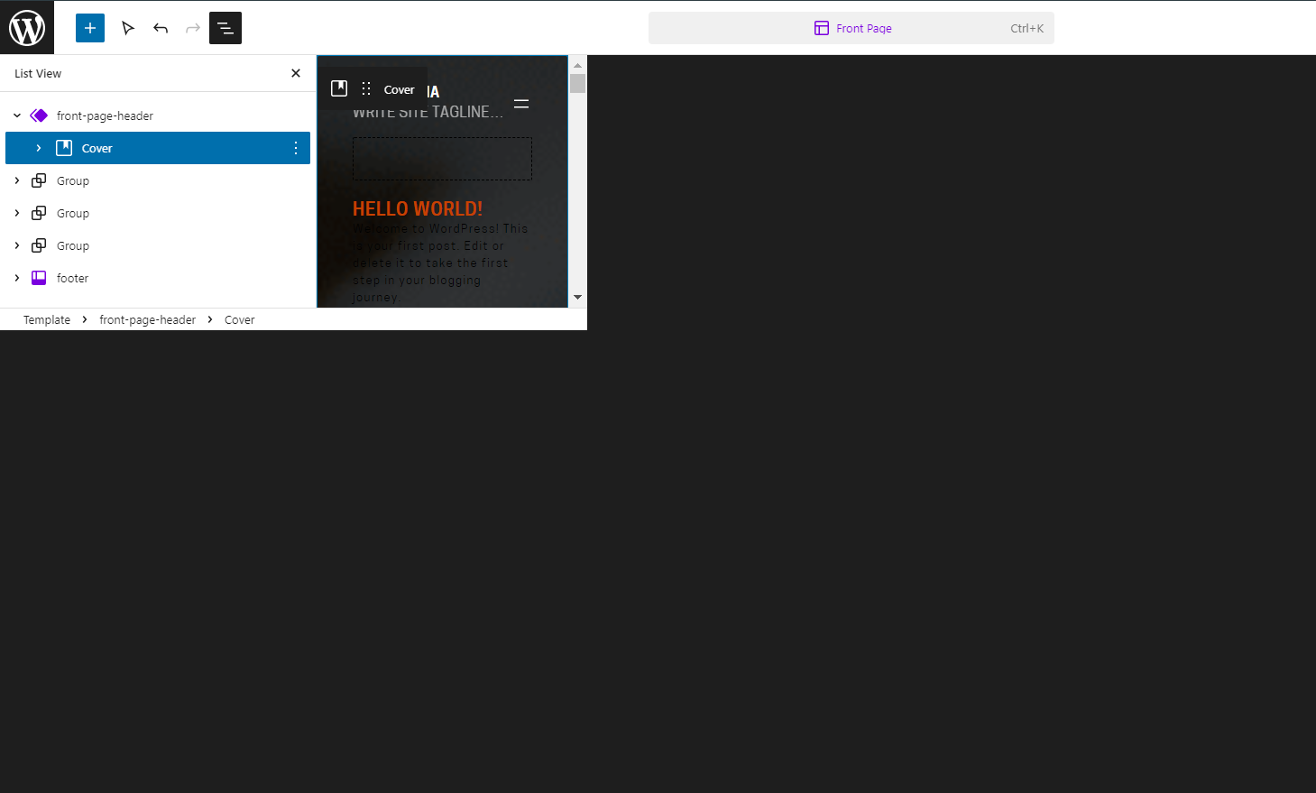Click the WordPress logo
Viewport: 1316px width, 793px height.
pos(27,27)
